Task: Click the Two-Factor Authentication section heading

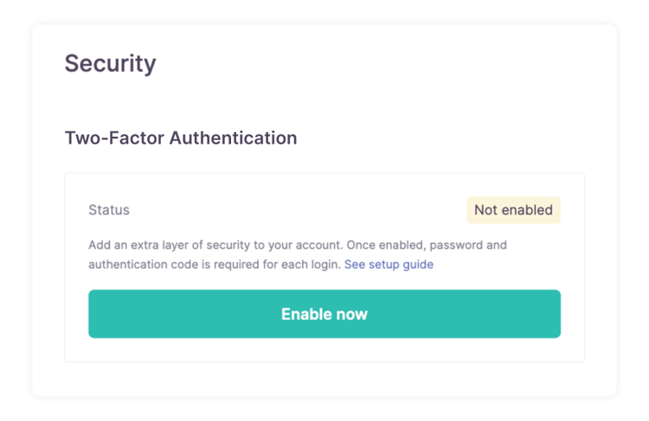Action: point(180,137)
